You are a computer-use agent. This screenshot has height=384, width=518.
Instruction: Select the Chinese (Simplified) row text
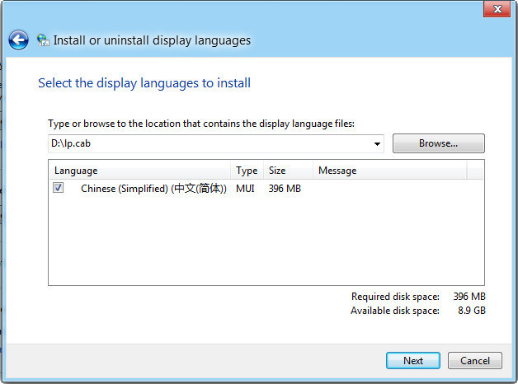click(153, 189)
